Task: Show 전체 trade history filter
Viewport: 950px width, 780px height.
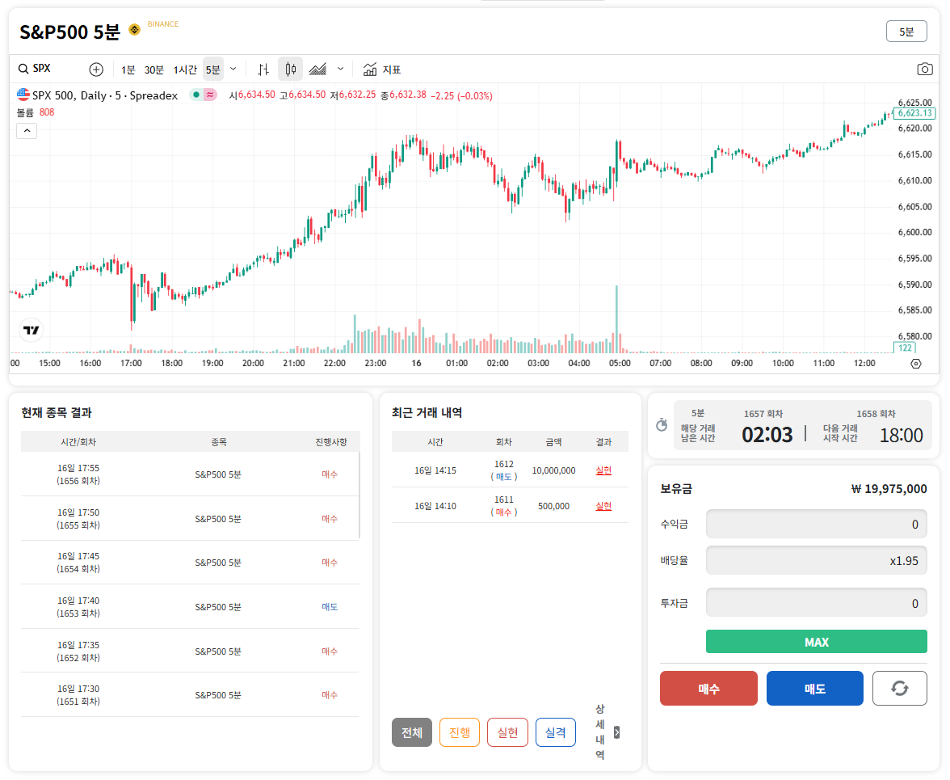Action: [412, 733]
